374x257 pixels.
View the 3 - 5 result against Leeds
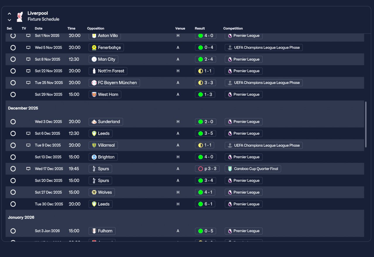tap(205, 134)
